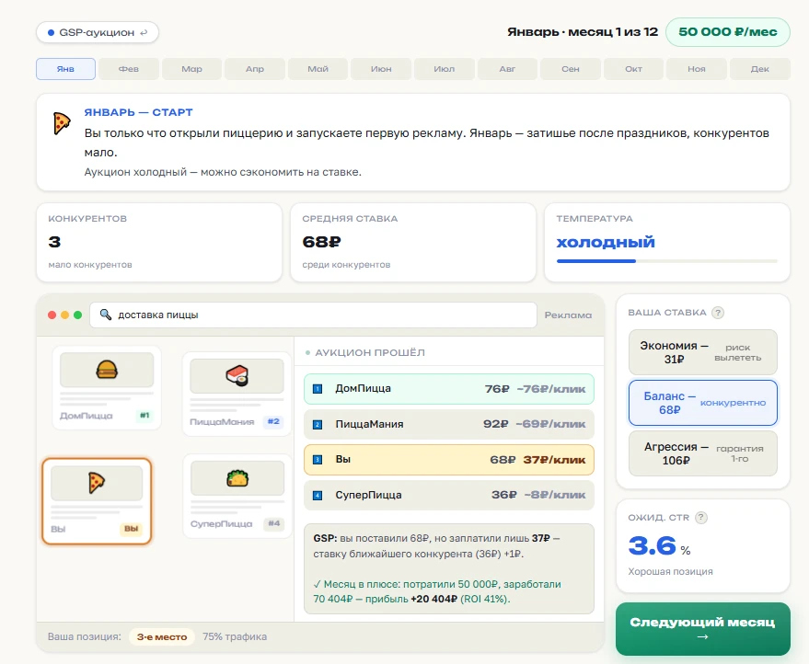This screenshot has height=664, width=809.
Task: Click the КОНКУРЕНТОВ count card showing 3
Action: tap(159, 242)
